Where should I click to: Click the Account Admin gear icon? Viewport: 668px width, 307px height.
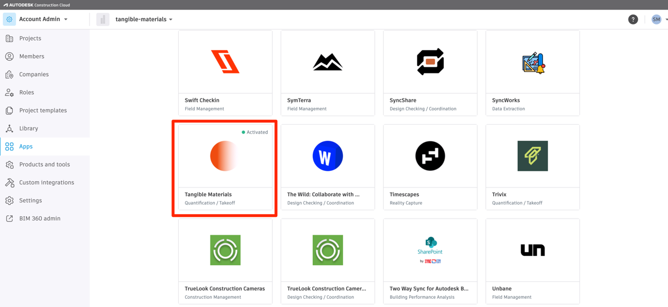9,19
